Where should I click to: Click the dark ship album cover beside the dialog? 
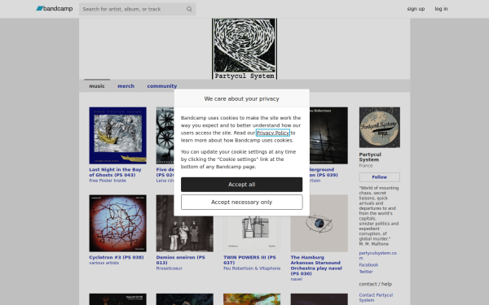pos(328,136)
